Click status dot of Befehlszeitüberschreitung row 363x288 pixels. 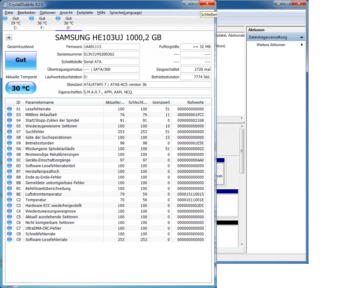(9, 188)
